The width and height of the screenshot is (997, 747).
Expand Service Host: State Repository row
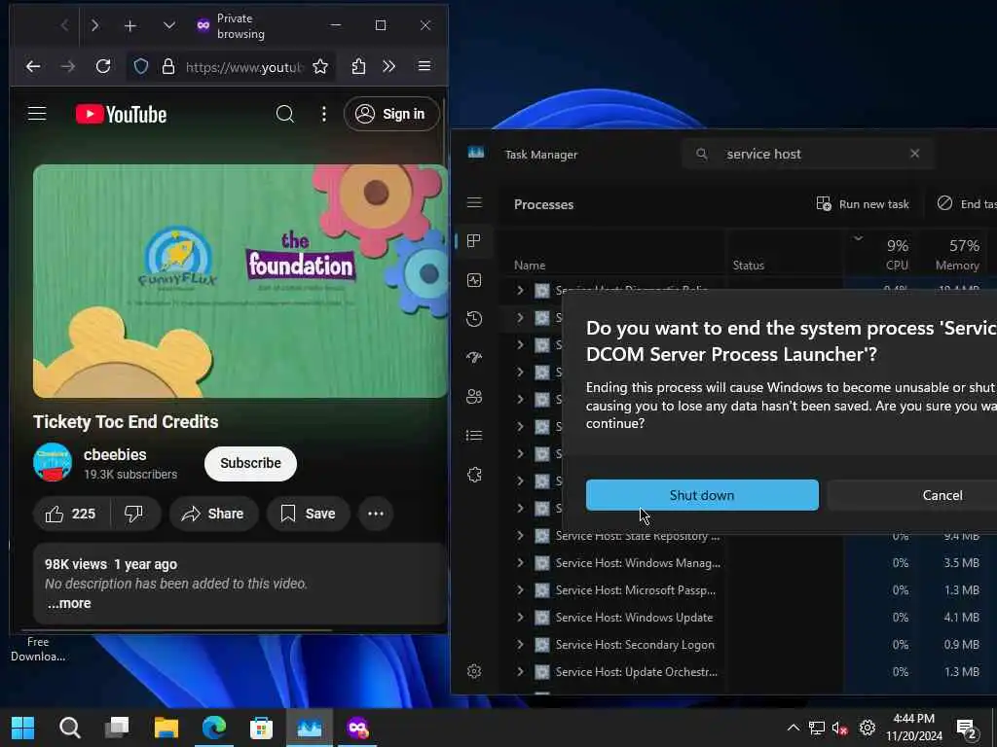click(x=520, y=536)
